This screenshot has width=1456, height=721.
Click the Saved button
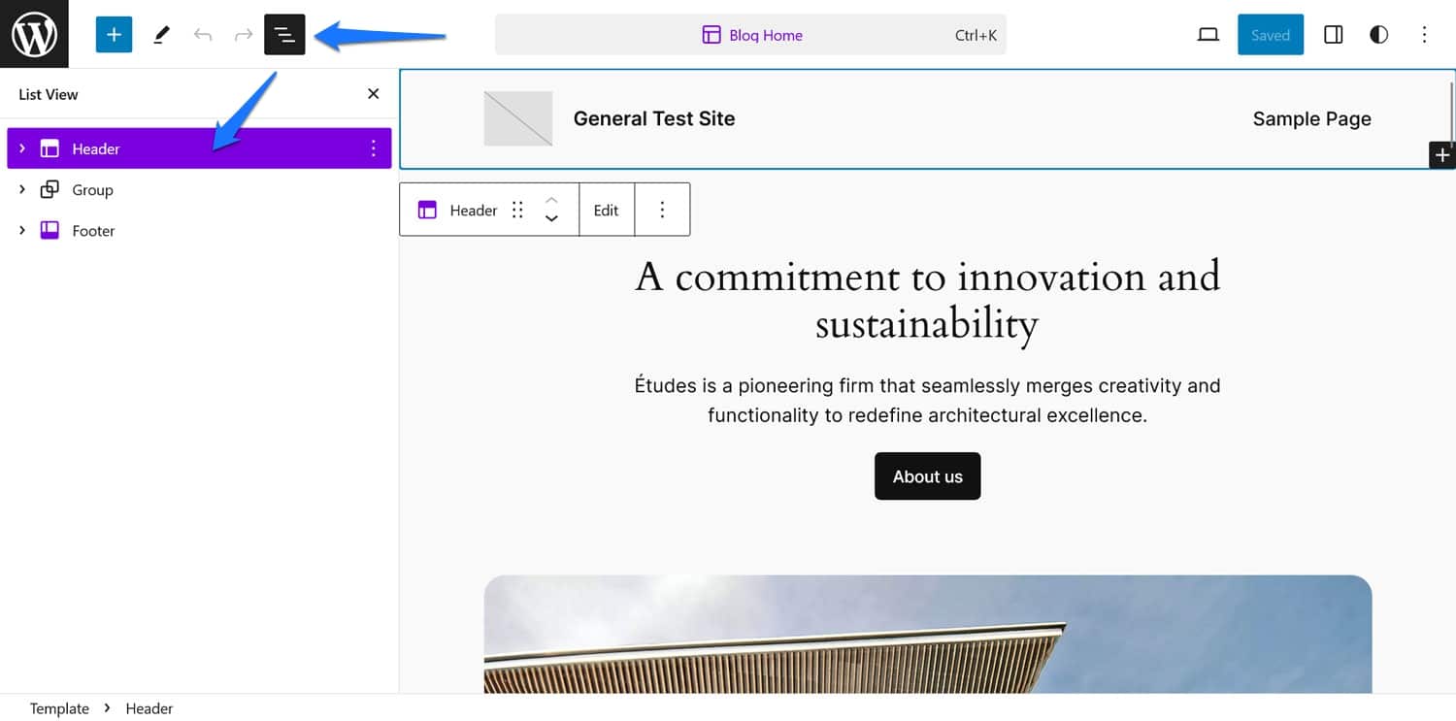pos(1270,35)
